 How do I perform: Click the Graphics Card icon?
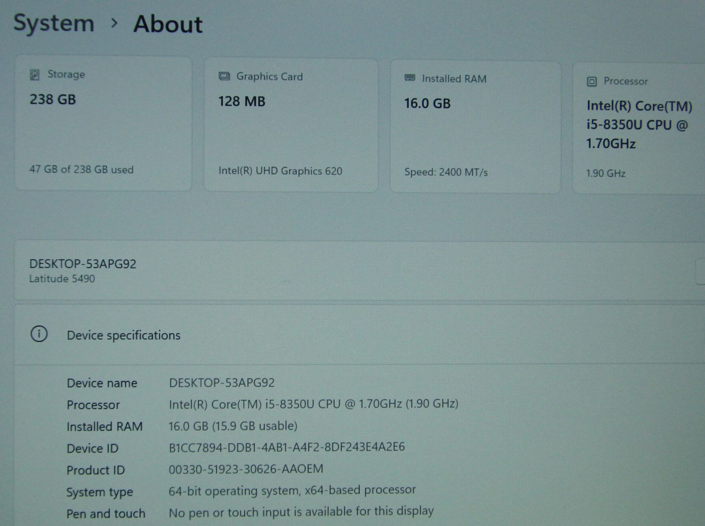pos(224,76)
